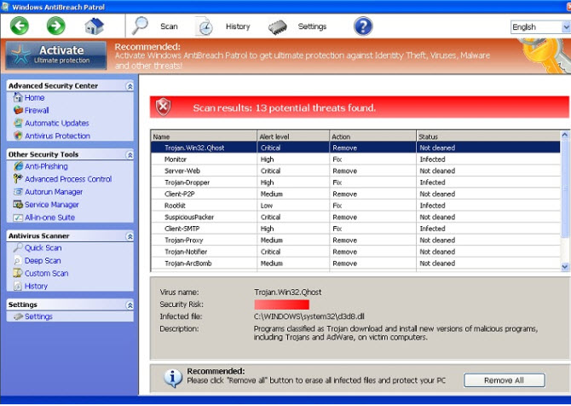The height and width of the screenshot is (406, 571).
Task: Select Deep Scan in the sidebar
Action: tap(43, 261)
